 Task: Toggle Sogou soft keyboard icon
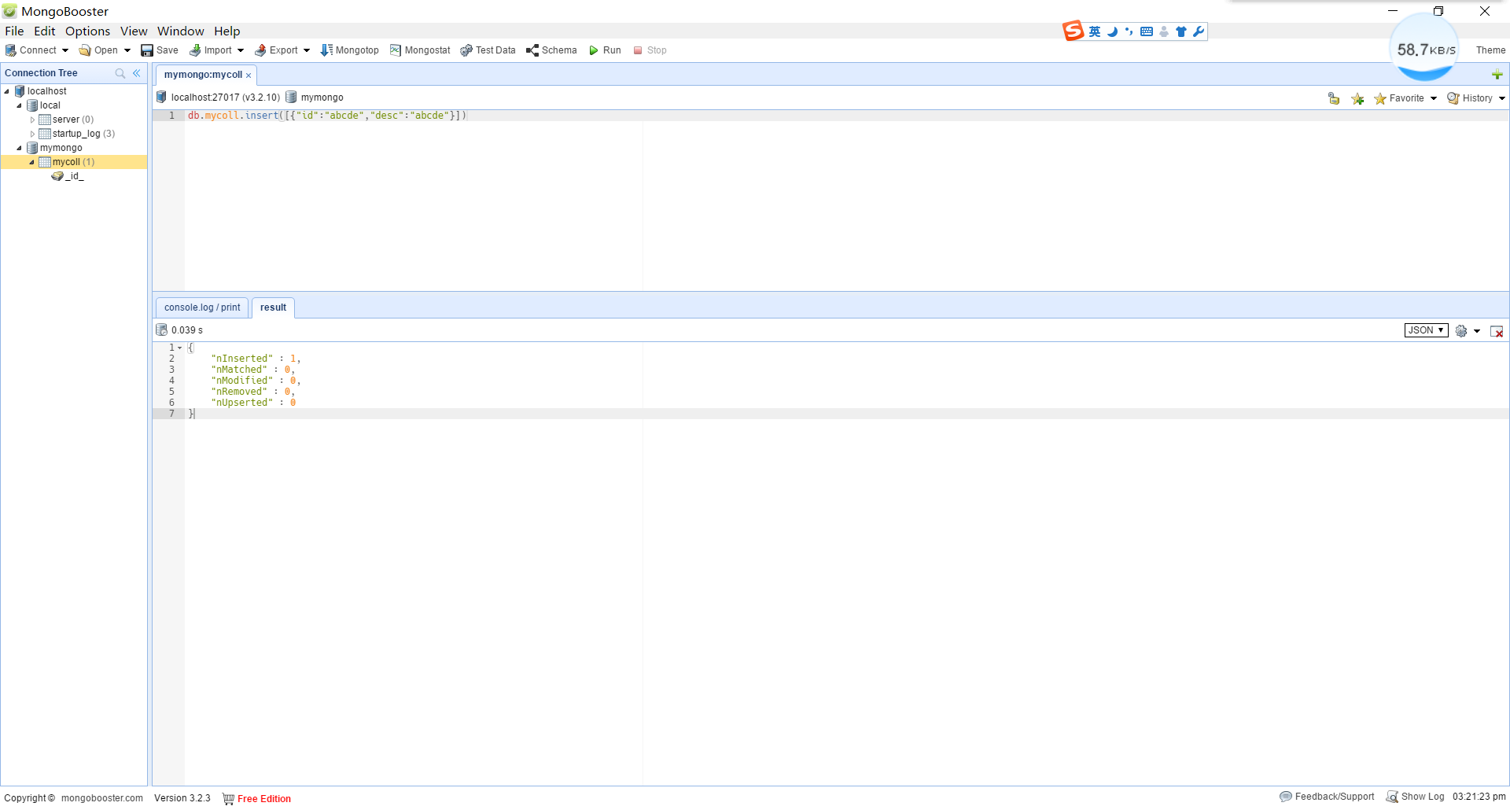pos(1147,31)
